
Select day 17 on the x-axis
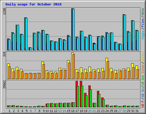[x=77, y=111]
